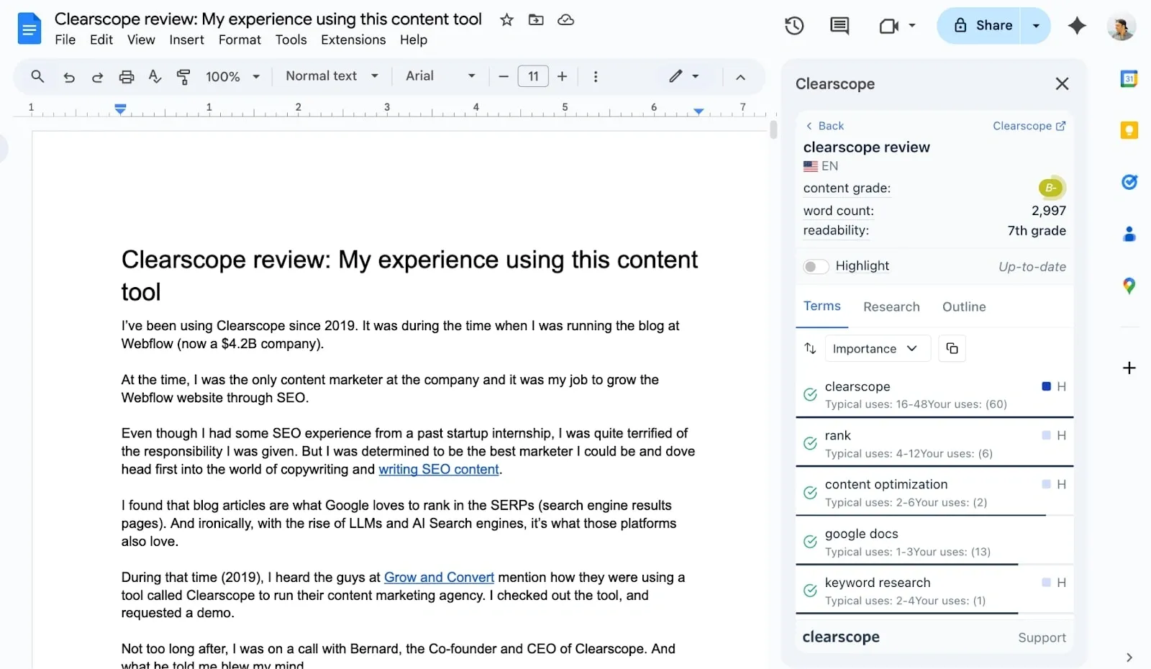Click the font size input field
Screen dimensions: 1151x669
(x=533, y=76)
